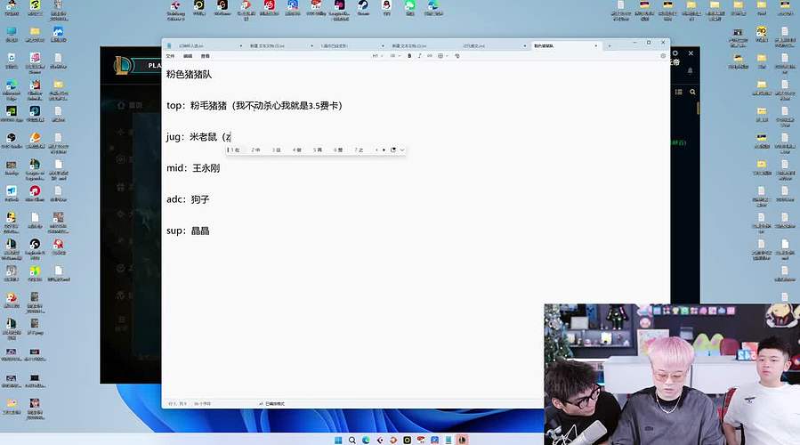800x445 pixels.
Task: Click the PLAY button in League client
Action: click(x=153, y=65)
